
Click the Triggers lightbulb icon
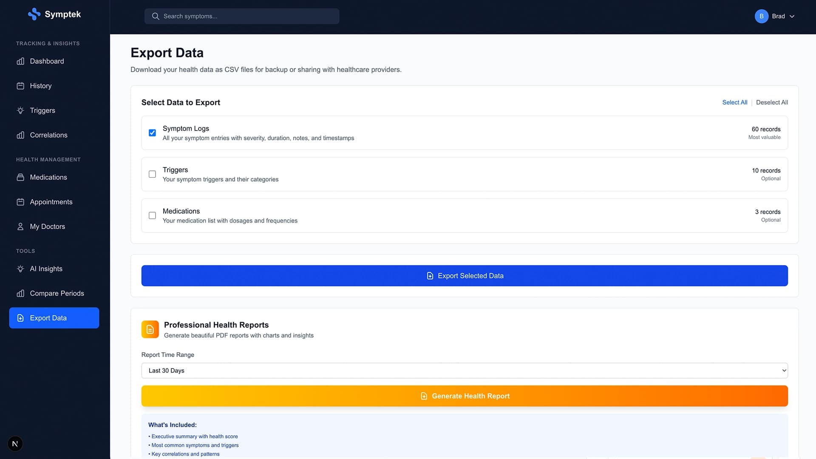click(x=21, y=110)
